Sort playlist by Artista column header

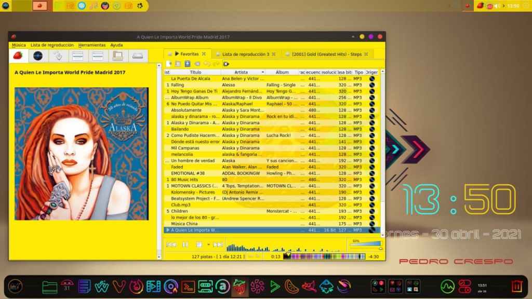(x=241, y=72)
